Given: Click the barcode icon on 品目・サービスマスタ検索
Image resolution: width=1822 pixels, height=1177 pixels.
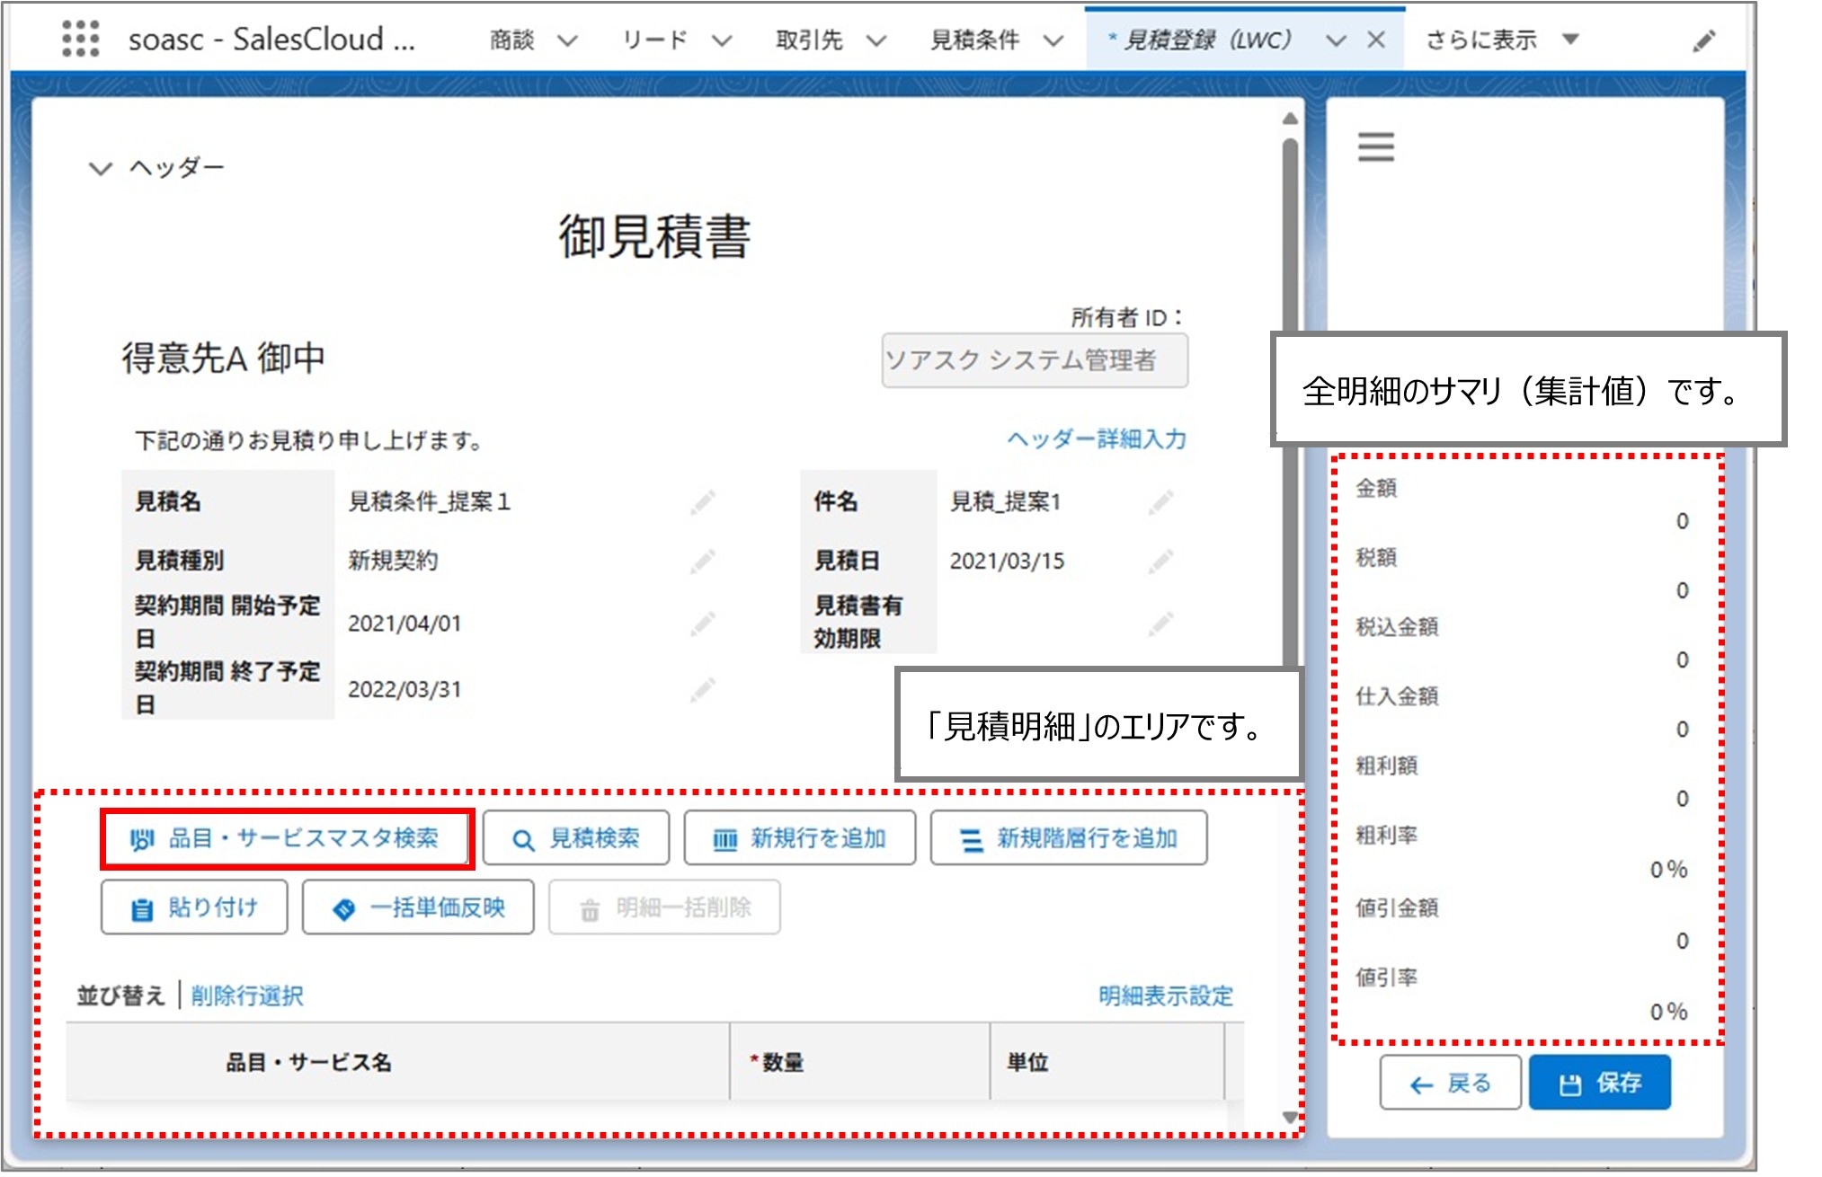Looking at the screenshot, I should coord(141,837).
